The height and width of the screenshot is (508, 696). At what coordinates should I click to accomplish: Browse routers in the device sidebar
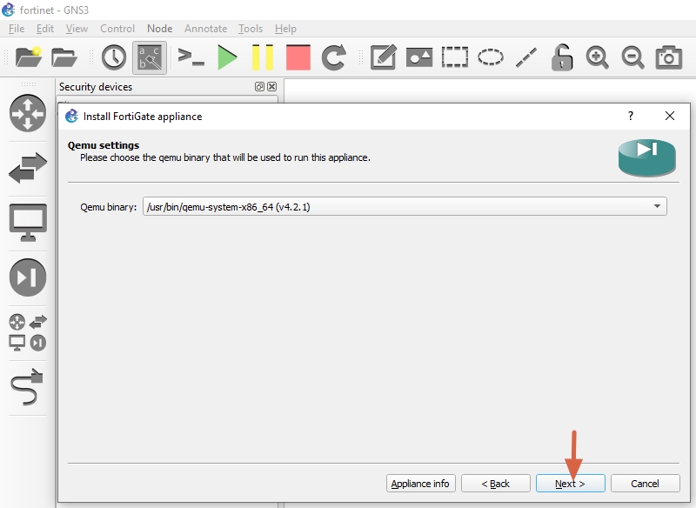point(28,113)
